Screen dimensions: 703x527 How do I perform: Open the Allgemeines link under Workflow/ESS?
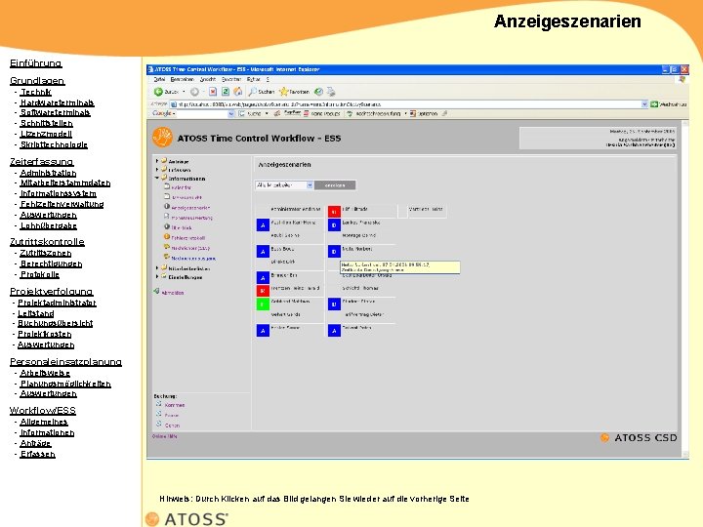pos(44,422)
